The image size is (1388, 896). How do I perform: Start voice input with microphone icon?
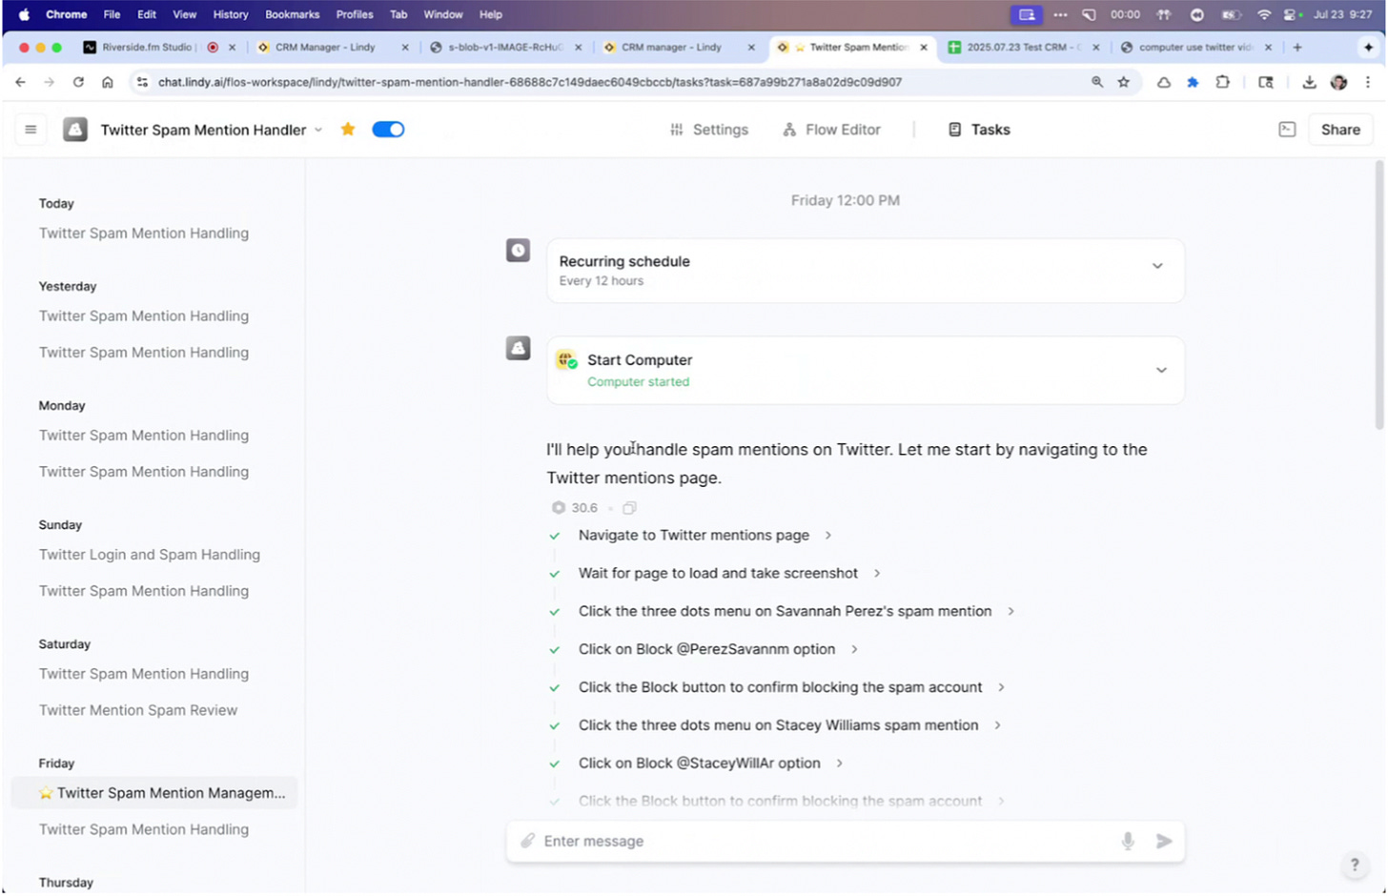pyautogui.click(x=1128, y=841)
